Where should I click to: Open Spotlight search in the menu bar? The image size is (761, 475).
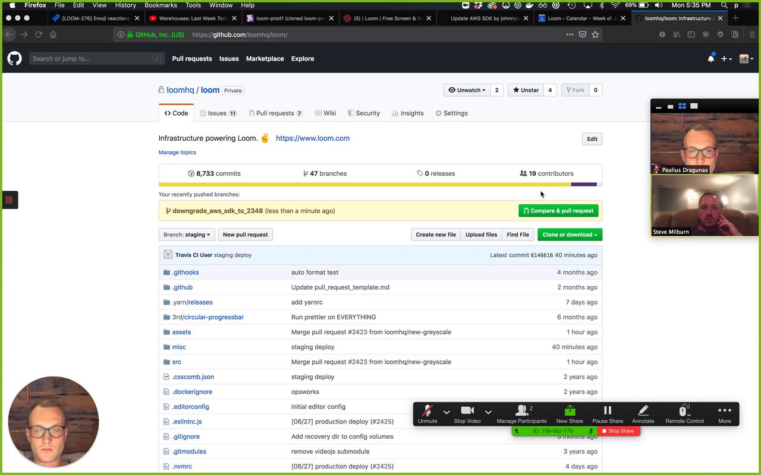pyautogui.click(x=724, y=5)
